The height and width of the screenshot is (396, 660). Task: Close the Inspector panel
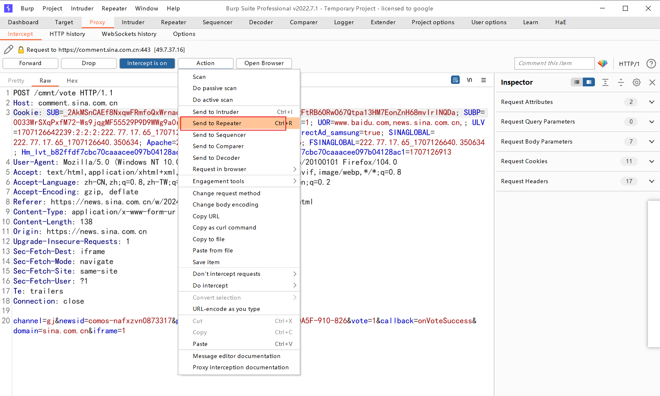pyautogui.click(x=652, y=82)
